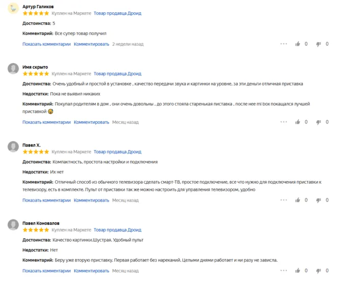This screenshot has width=346, height=284.
Task: Open three-dot menu on Артур Галиков's review
Action: click(x=284, y=44)
